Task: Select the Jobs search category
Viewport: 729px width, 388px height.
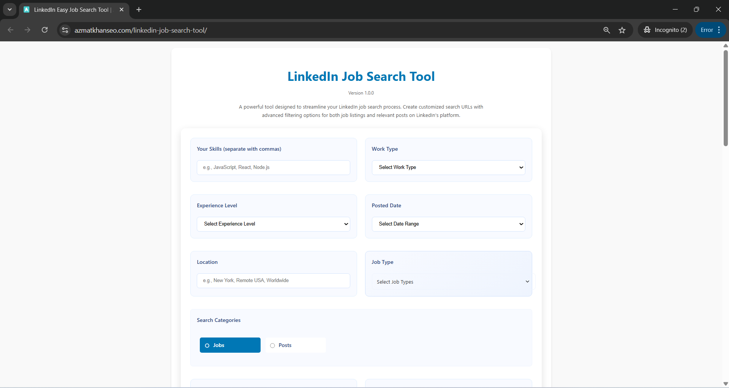Action: [230, 345]
